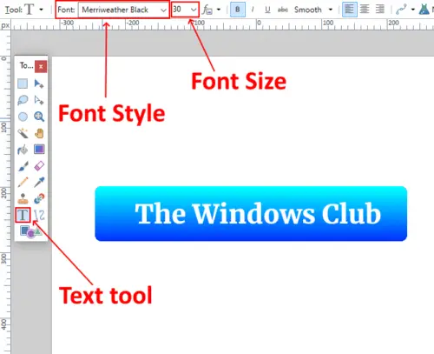Select the Paint Bucket tool

coord(23,150)
